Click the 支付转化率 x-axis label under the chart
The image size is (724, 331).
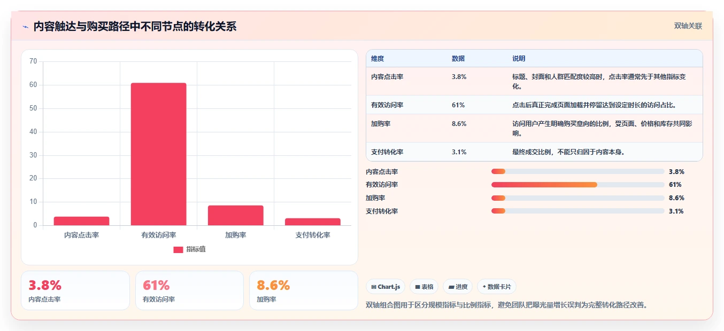click(313, 235)
